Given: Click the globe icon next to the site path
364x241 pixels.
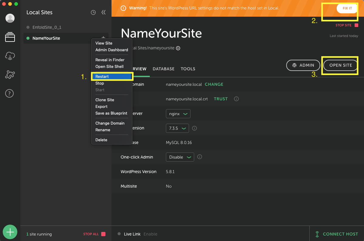Looking at the screenshot, I should pyautogui.click(x=178, y=48).
